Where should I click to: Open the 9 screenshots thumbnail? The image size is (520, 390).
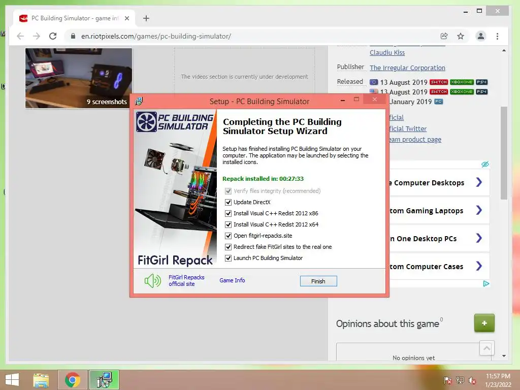click(79, 78)
